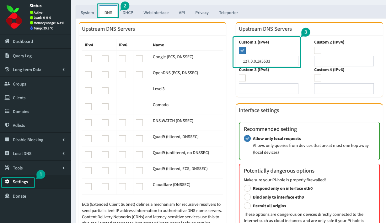Click the Groups people icon
The image size is (386, 223).
tap(7, 84)
